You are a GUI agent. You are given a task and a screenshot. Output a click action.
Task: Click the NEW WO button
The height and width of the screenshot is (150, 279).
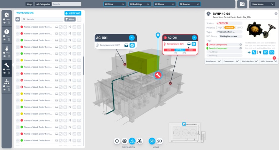pyautogui.click(x=73, y=13)
